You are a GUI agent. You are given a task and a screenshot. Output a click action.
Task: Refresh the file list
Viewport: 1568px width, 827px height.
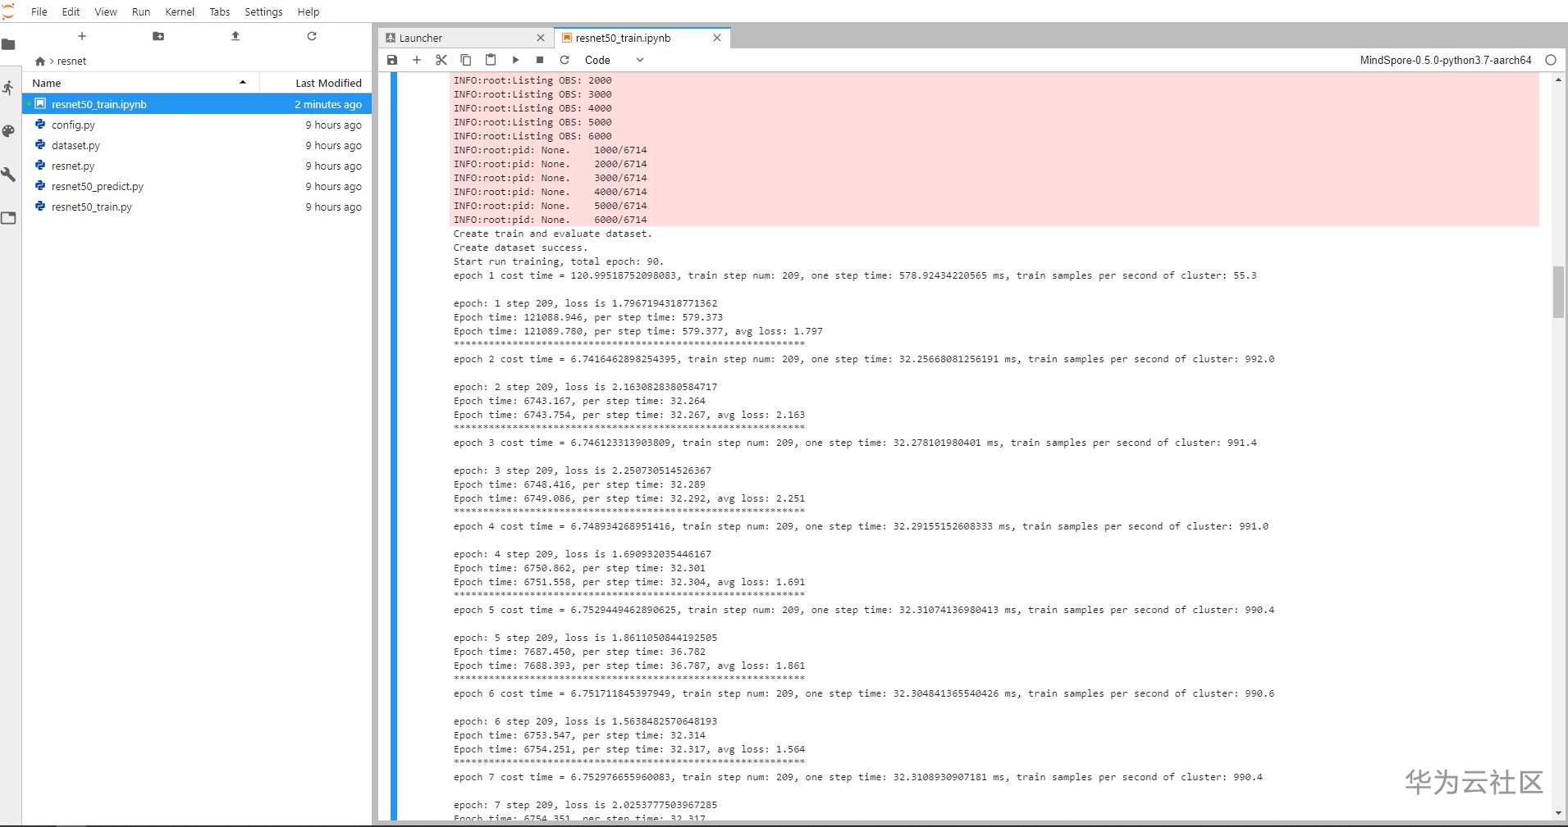tap(312, 36)
